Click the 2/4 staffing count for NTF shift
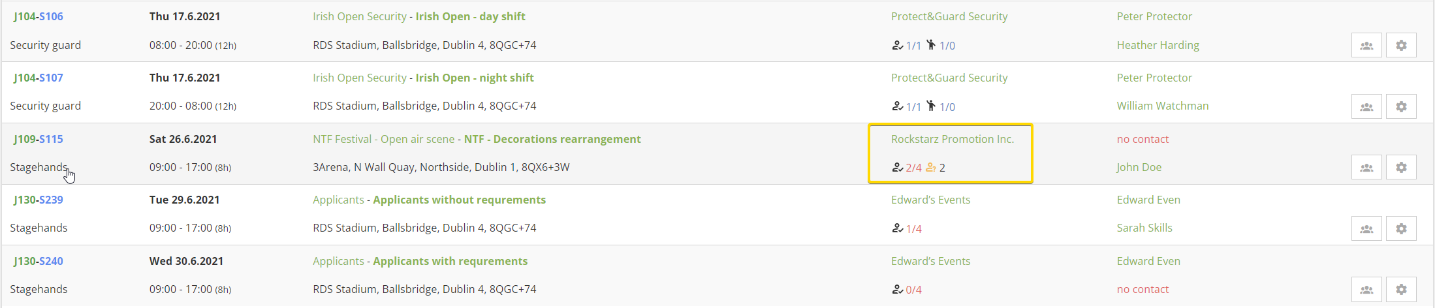Viewport: 1435px width, 308px height. coord(913,168)
